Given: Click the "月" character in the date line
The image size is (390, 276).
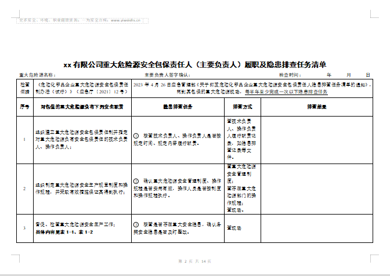Looking at the screenshot, I should (x=349, y=75).
